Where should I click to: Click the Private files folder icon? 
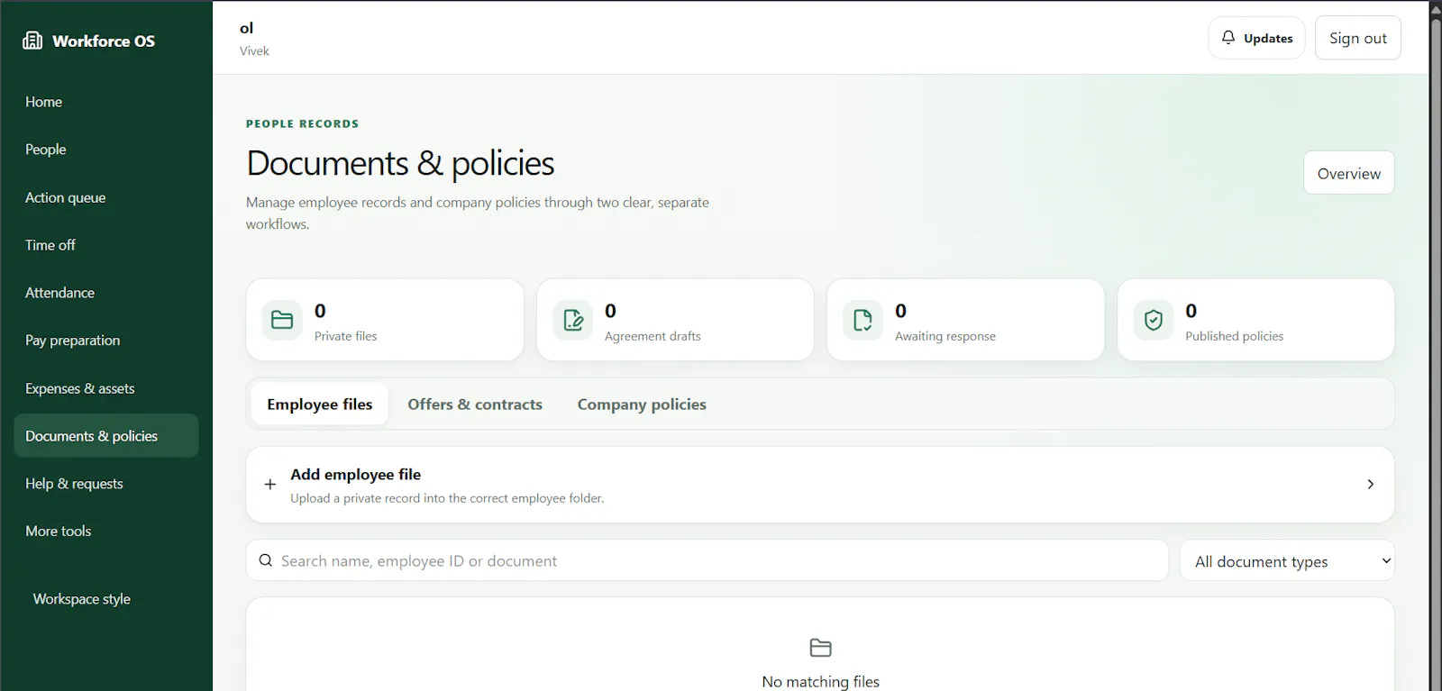282,320
